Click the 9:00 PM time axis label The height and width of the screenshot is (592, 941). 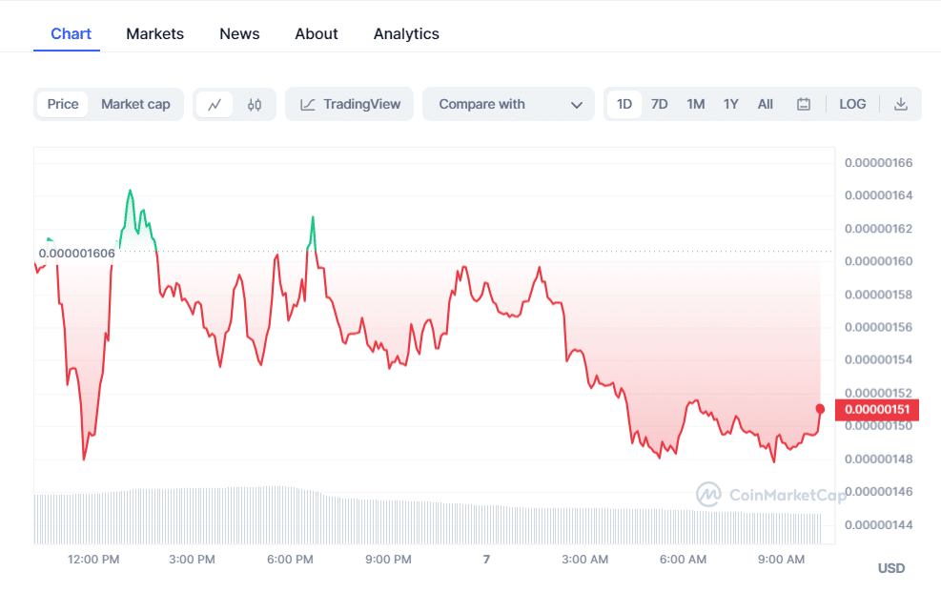point(388,560)
